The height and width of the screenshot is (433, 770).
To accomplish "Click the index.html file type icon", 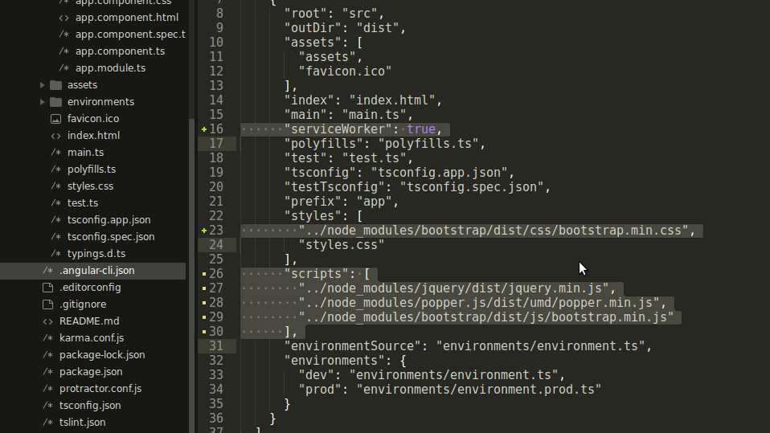I will click(x=55, y=136).
